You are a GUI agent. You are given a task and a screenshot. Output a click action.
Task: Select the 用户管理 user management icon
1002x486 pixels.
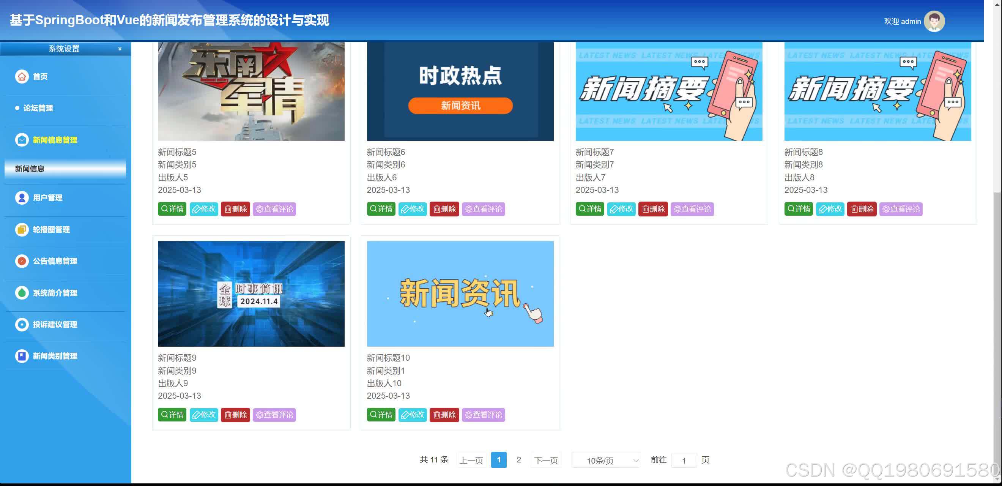[x=21, y=198]
